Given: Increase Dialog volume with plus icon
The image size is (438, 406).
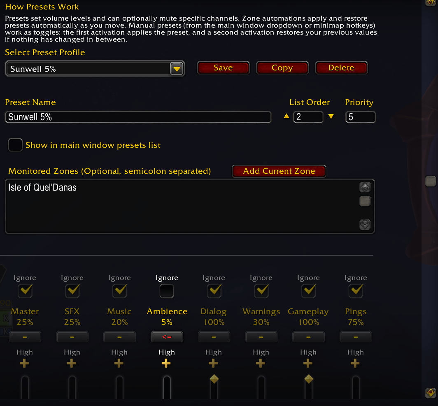Looking at the screenshot, I should pos(213,363).
